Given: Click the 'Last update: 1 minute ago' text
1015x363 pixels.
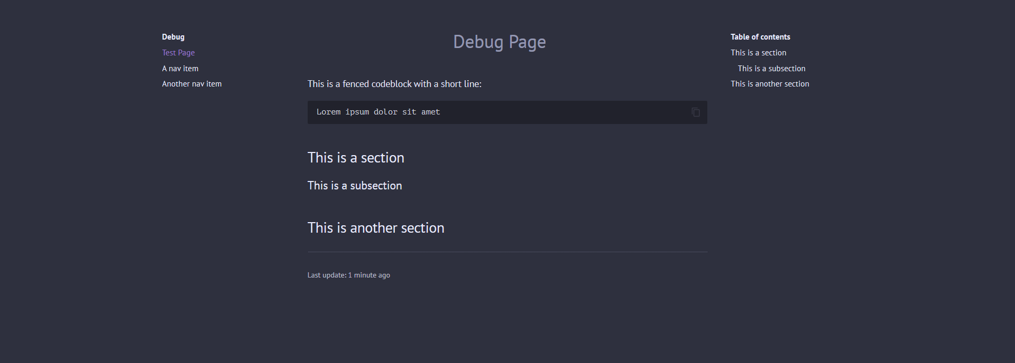Looking at the screenshot, I should tap(349, 275).
